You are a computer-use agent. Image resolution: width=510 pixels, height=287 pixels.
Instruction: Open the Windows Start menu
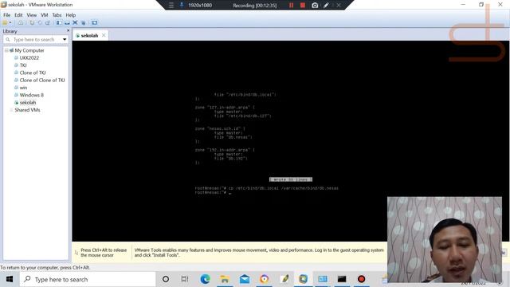click(x=10, y=279)
